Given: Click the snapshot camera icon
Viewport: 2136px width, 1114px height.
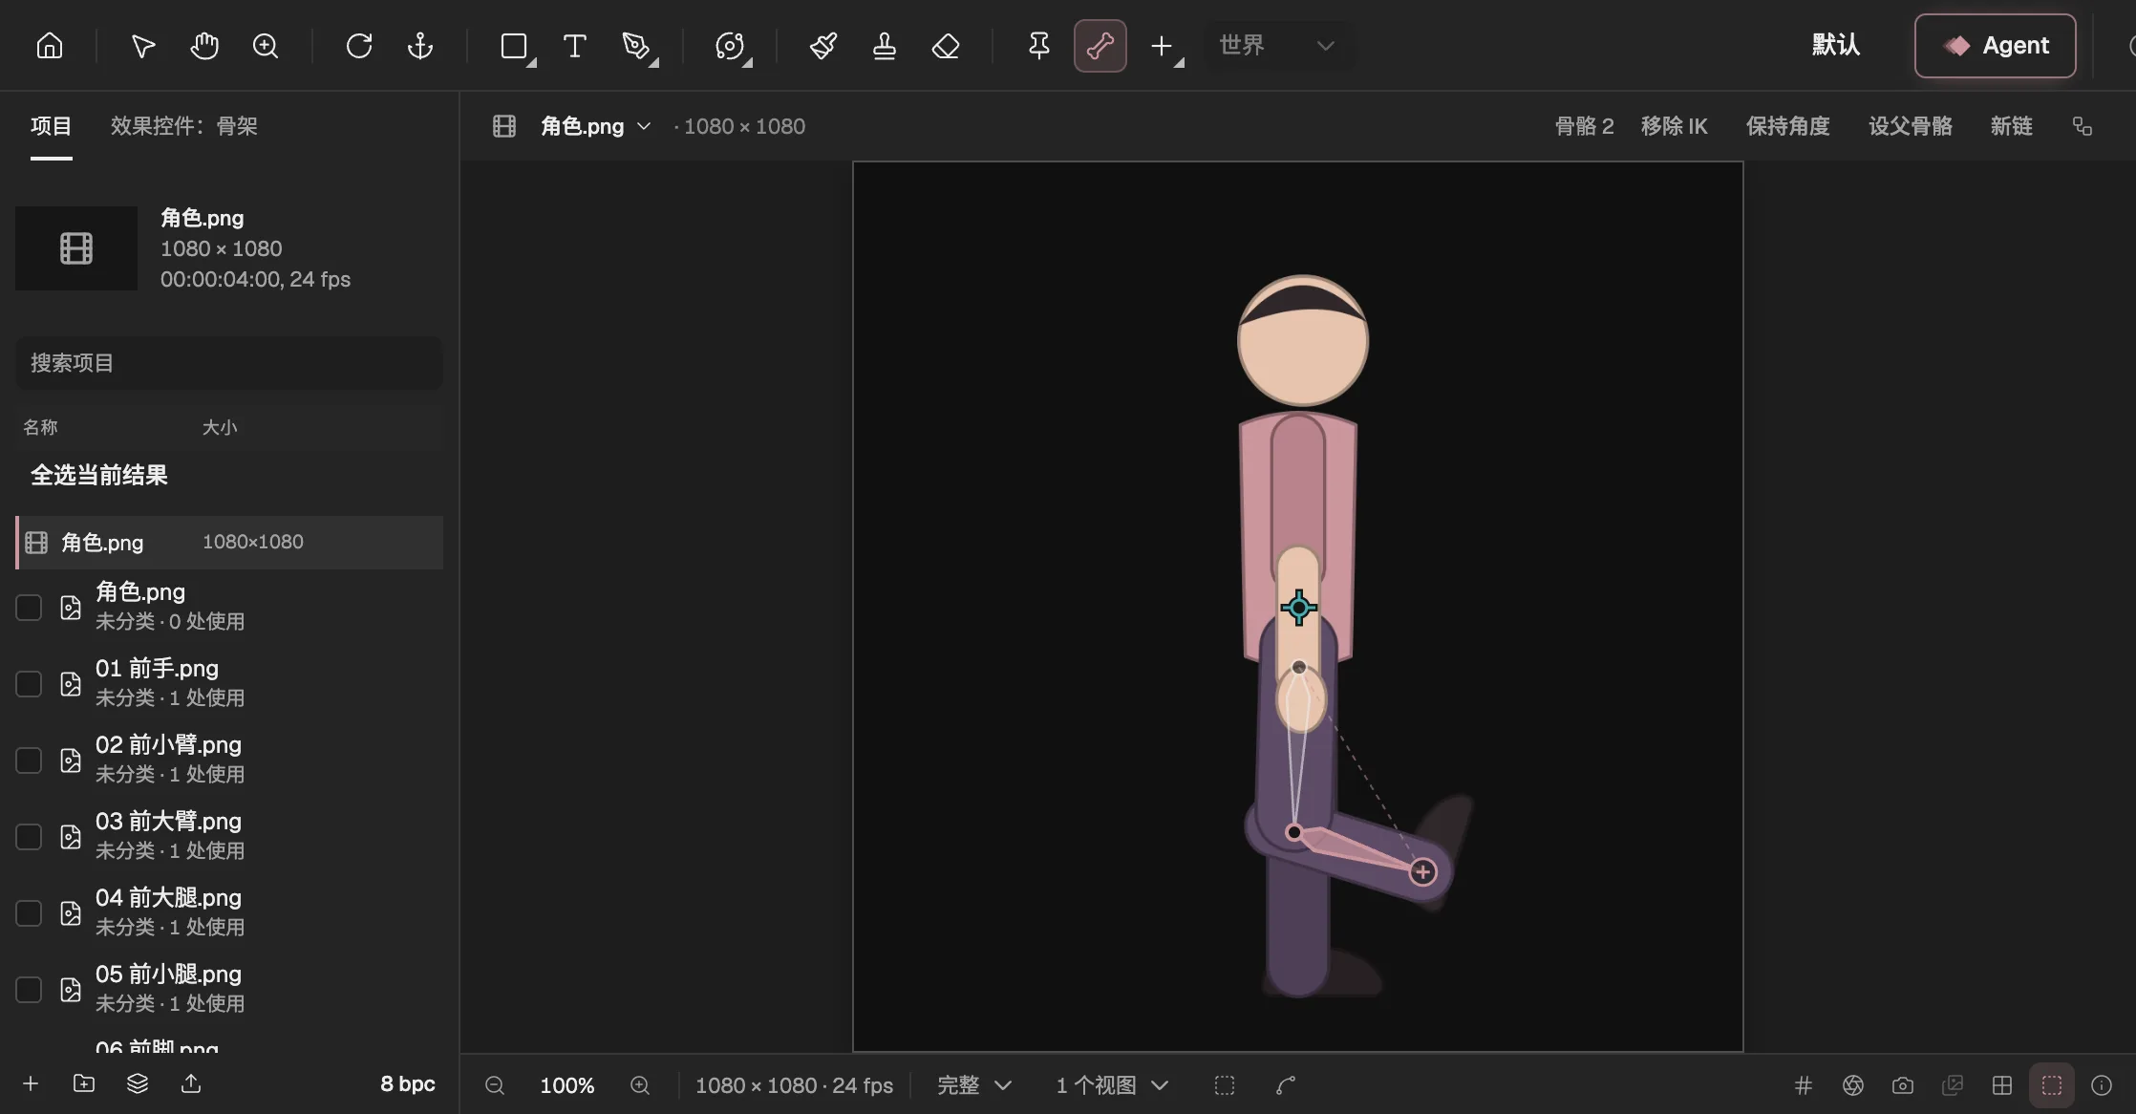Looking at the screenshot, I should click(1903, 1085).
